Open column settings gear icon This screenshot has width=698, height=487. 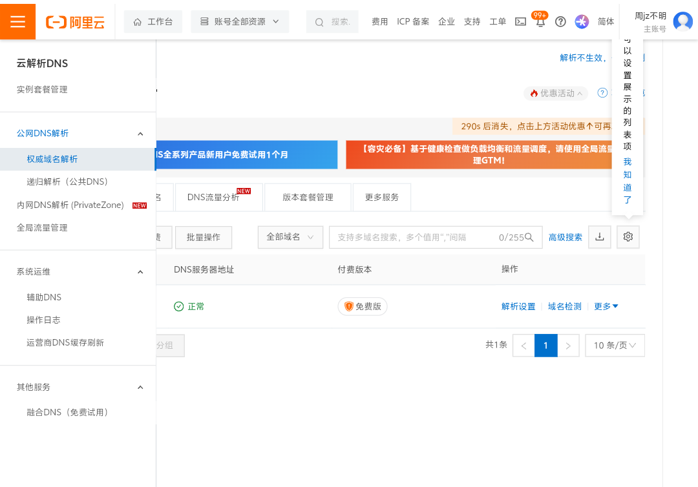[628, 237]
